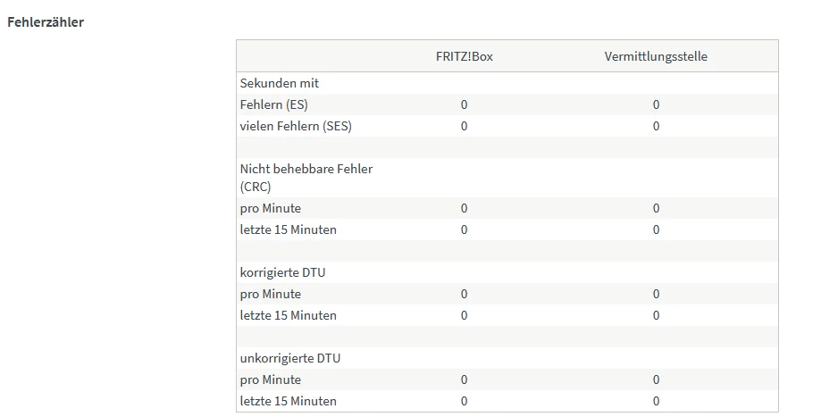Screen dimensions: 838x417
Task: Click the "Sekunden mit" row label
Action: coord(280,83)
